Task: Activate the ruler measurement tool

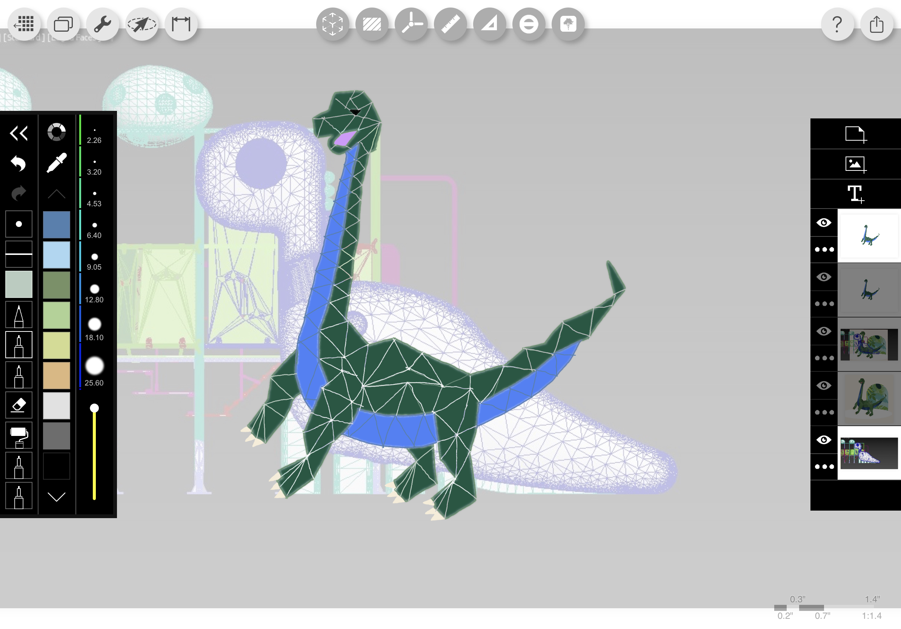Action: pos(450,24)
